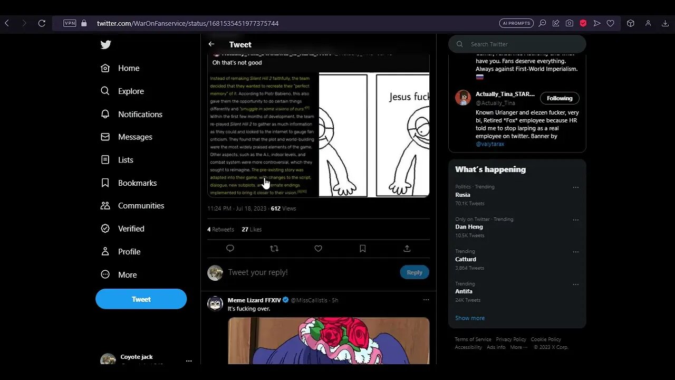Open the Privacy Policy link
The image size is (675, 380).
click(511, 339)
